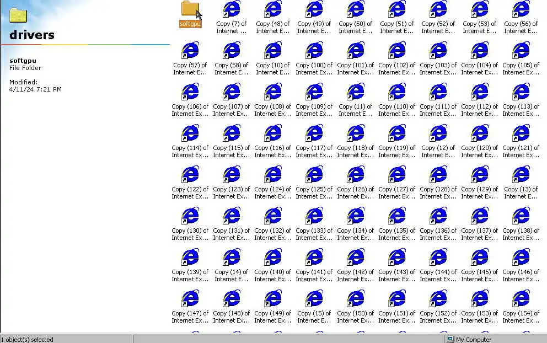Click the large drivers folder icon in the info pane

click(x=18, y=15)
